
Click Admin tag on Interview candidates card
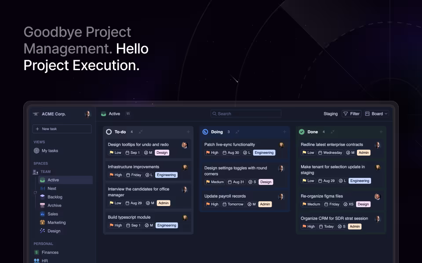click(164, 203)
